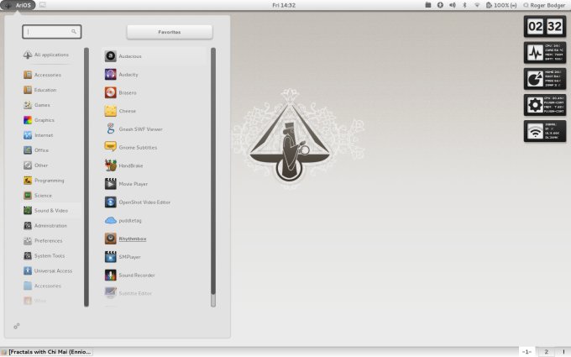Select the Graphics category

[x=45, y=120]
